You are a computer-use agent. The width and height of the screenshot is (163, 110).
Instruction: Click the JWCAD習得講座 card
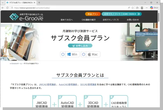click(42, 101)
